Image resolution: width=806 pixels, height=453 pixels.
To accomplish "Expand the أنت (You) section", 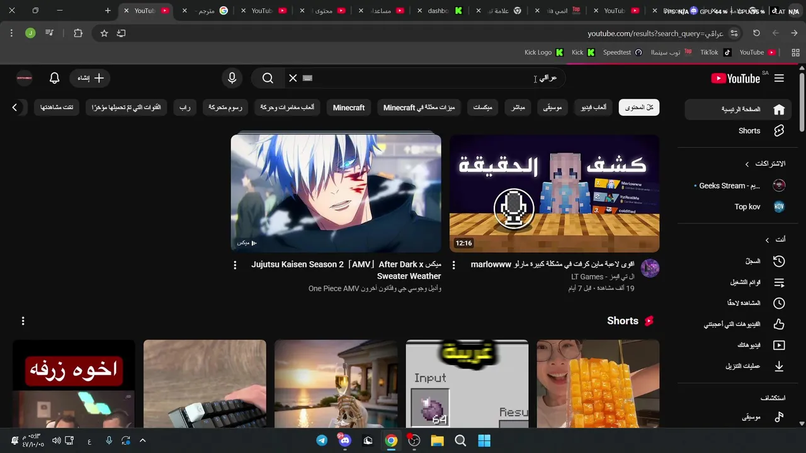I will click(x=775, y=240).
